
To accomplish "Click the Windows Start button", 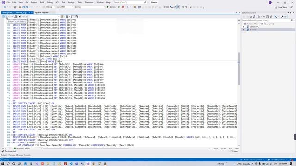I will (x=3, y=164).
